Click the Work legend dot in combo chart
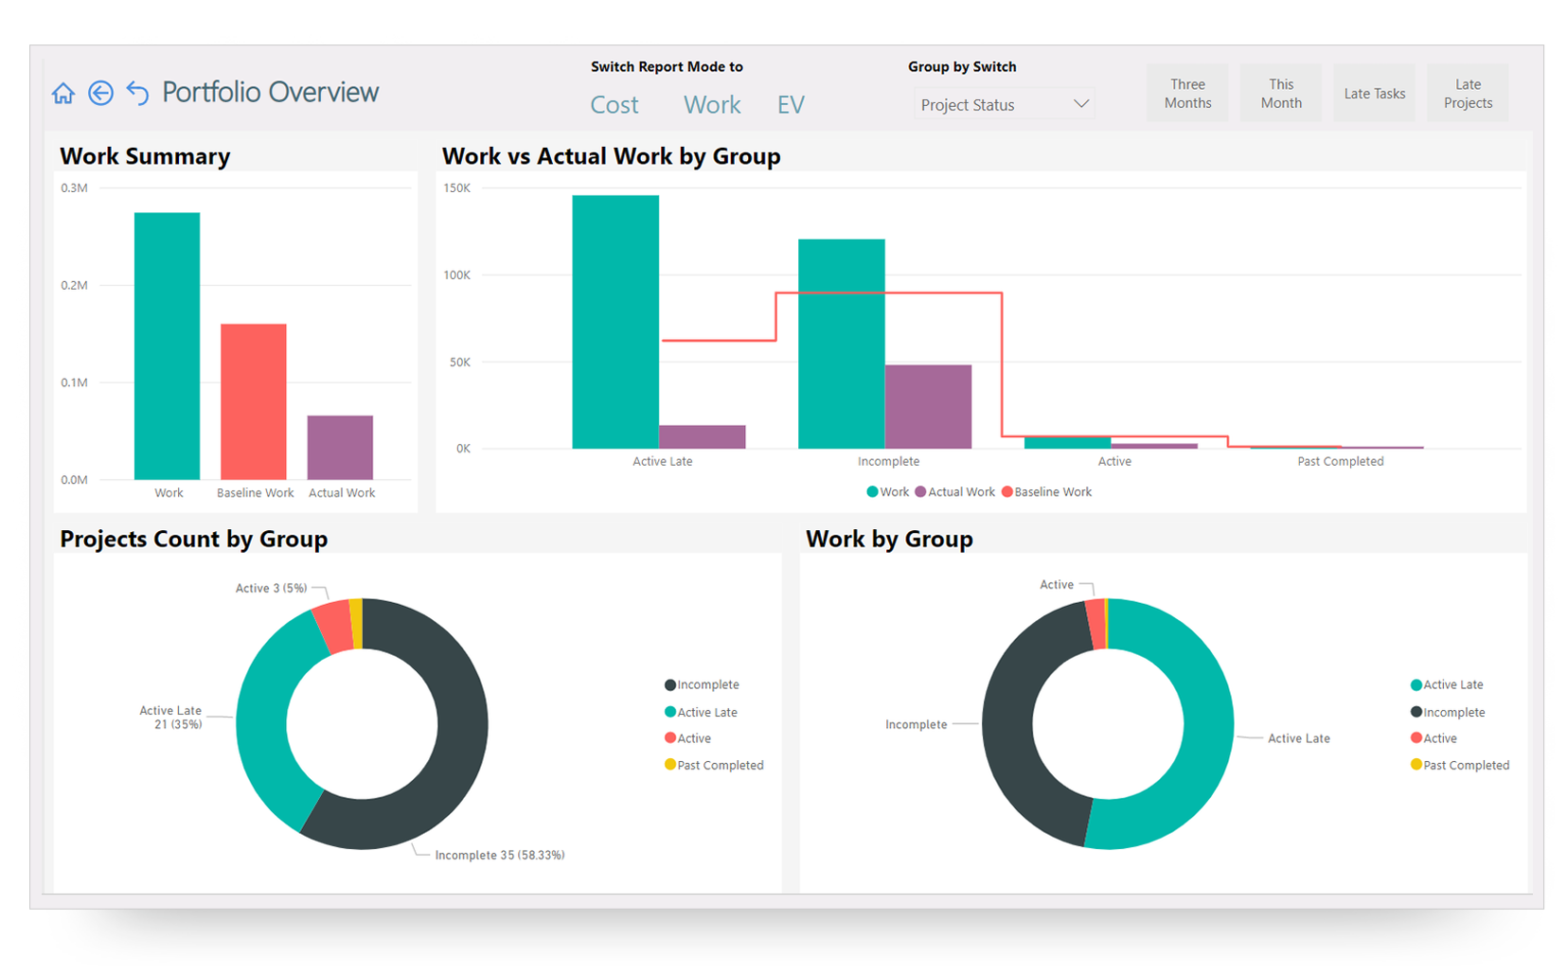The image size is (1567, 975). tap(872, 492)
